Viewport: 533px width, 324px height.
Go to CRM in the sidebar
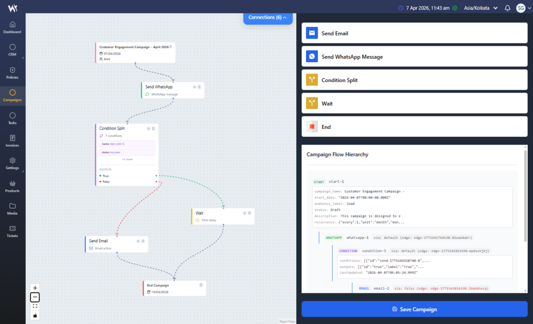tap(12, 50)
